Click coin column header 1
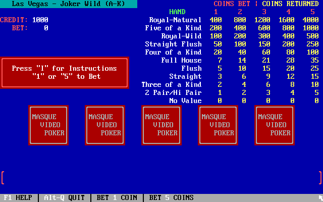 216,12
